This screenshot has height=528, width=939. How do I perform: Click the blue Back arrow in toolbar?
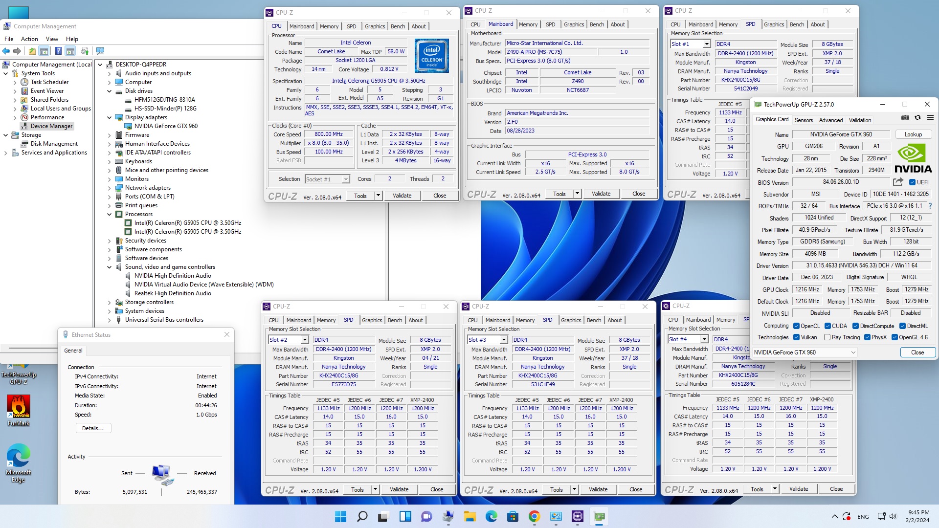pos(6,51)
